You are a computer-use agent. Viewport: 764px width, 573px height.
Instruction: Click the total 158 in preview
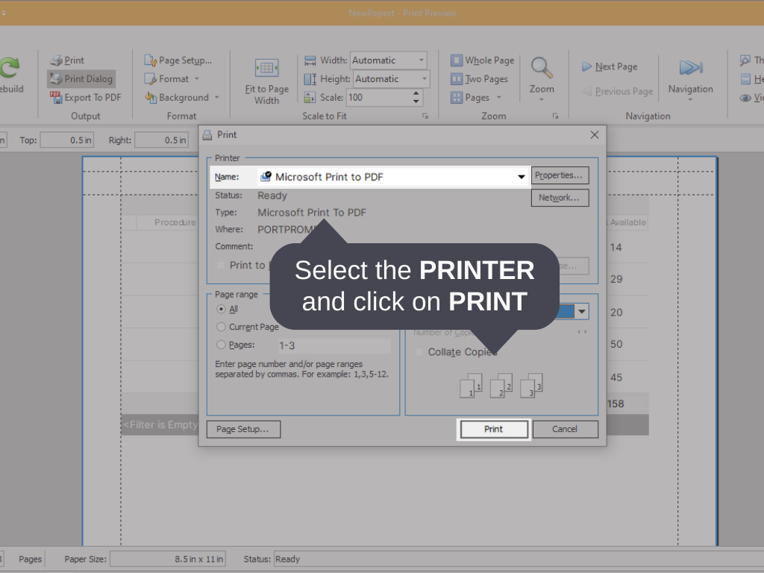616,404
